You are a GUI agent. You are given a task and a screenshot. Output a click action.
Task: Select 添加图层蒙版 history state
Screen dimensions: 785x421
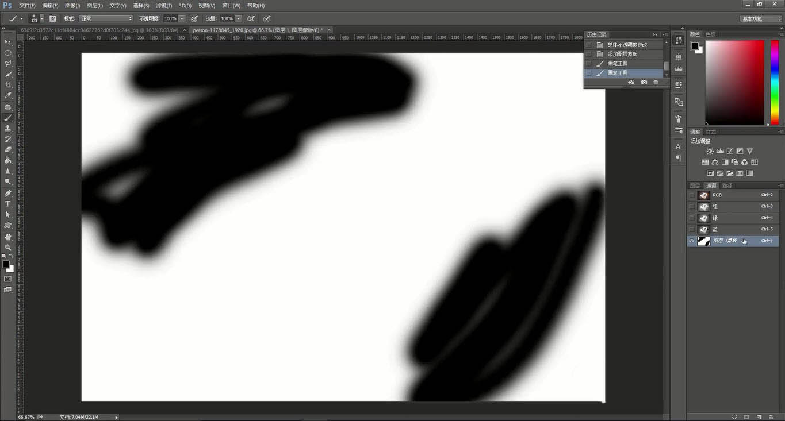[623, 54]
